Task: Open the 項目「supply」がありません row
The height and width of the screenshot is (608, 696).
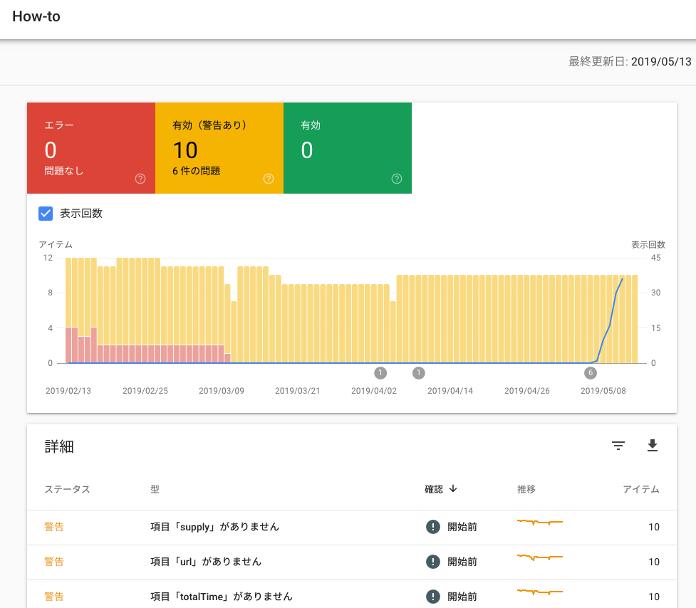Action: (x=352, y=527)
